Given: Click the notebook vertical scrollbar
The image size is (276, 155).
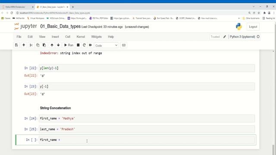Looking at the screenshot, I should [273, 149].
